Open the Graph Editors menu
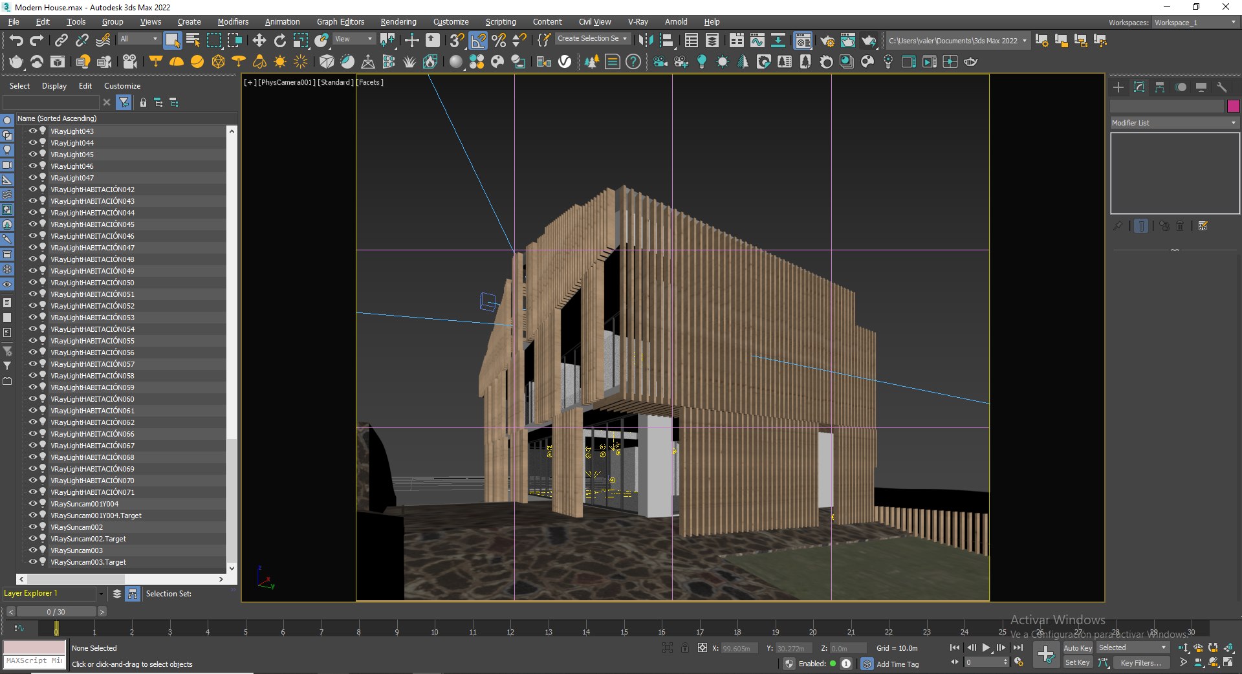The image size is (1242, 674). pos(340,22)
